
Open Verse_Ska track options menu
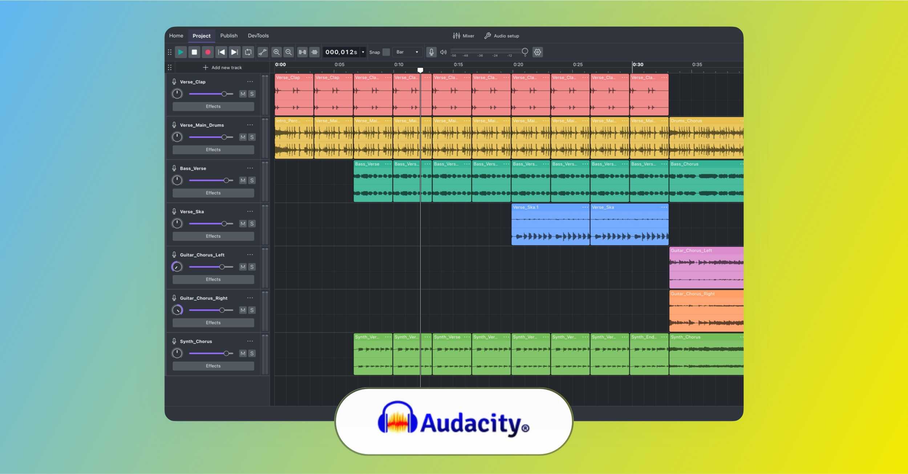click(250, 211)
